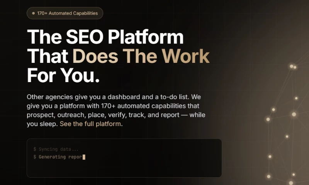This screenshot has width=309, height=185.
Task: Click the word "That" in the headline
Action: 48,56
